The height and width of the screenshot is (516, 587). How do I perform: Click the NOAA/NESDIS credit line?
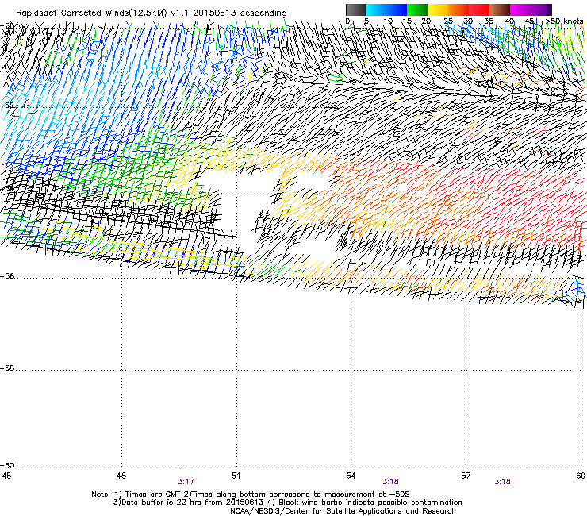343,510
